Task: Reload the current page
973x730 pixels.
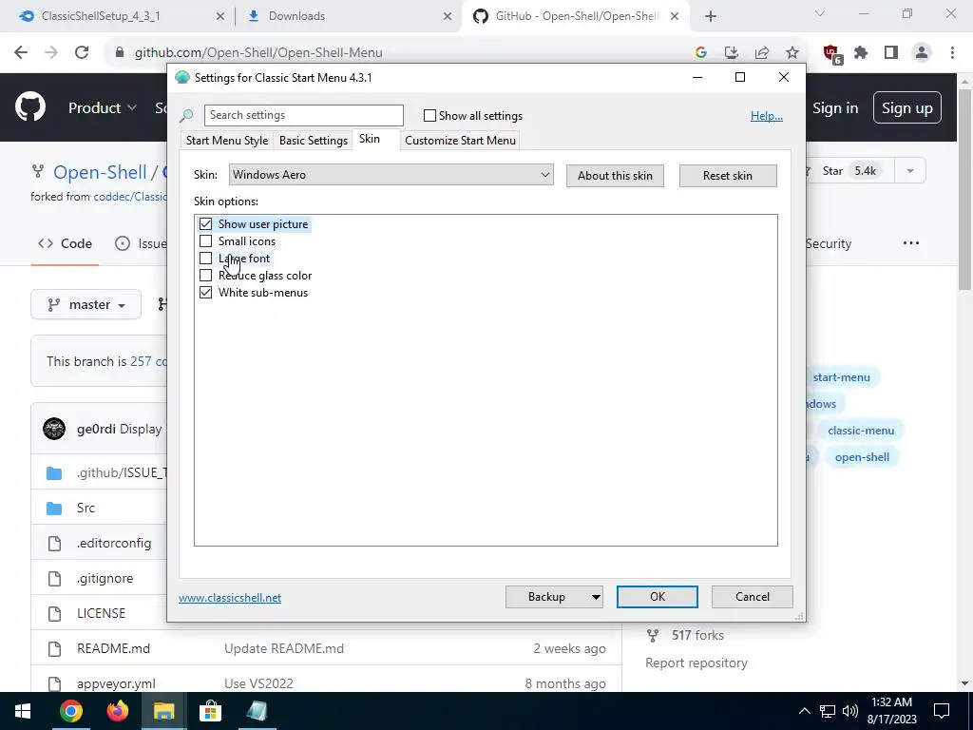Action: tap(82, 53)
